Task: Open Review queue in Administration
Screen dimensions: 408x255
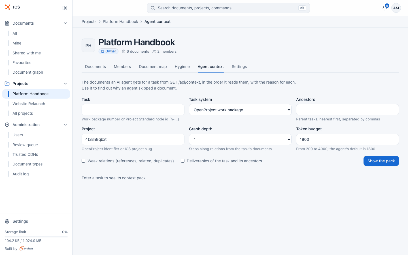Action: [x=36, y=145]
